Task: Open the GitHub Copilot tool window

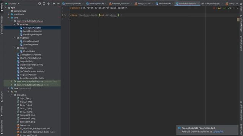Action: tap(241, 43)
